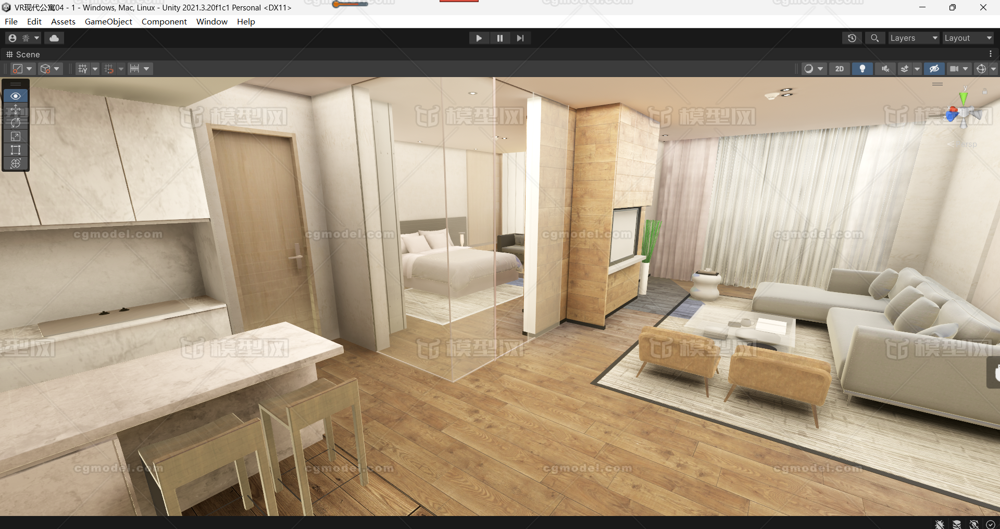Select the Rect transform tool

(x=16, y=150)
